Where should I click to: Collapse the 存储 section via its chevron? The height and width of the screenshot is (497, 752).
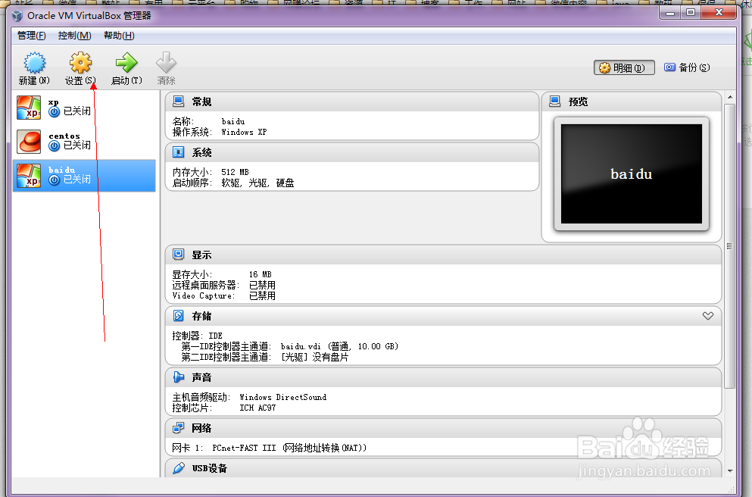click(707, 316)
